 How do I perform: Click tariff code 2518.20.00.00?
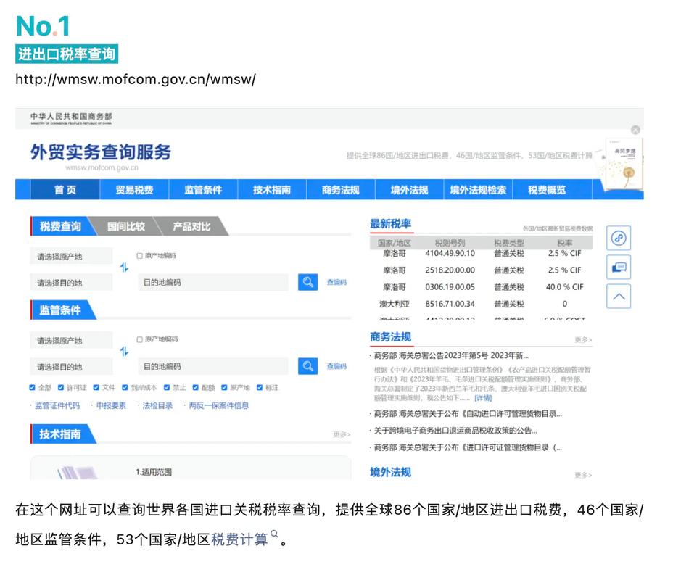point(450,270)
